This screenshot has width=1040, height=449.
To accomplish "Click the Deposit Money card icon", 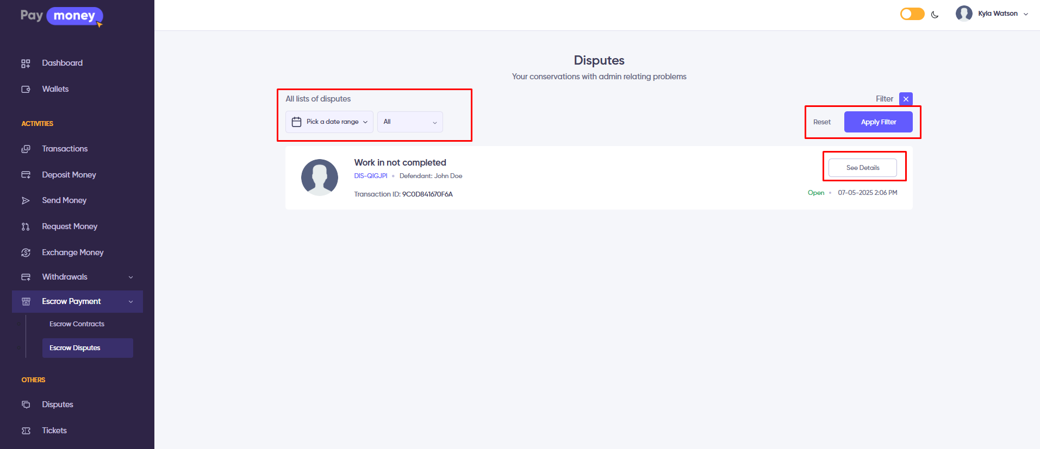I will click(26, 175).
